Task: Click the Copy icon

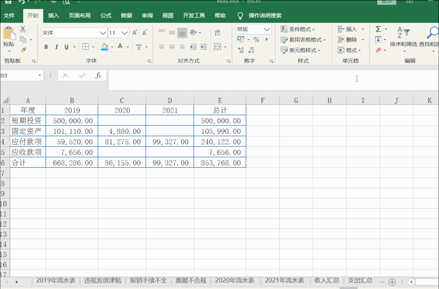Action: pyautogui.click(x=23, y=40)
